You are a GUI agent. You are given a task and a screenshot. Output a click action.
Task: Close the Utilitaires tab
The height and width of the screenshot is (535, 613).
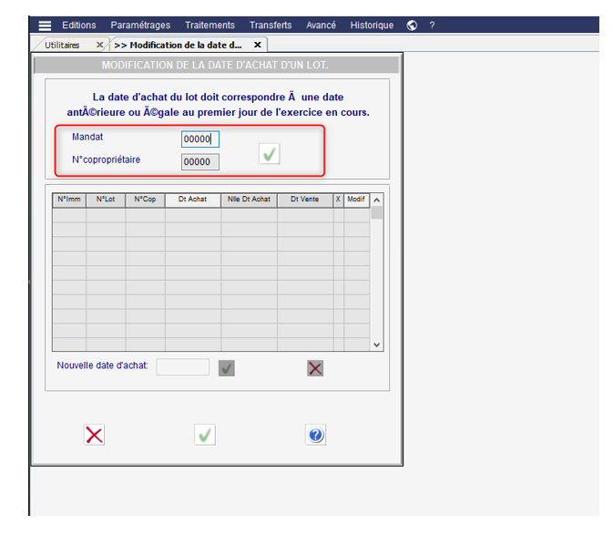pos(100,45)
